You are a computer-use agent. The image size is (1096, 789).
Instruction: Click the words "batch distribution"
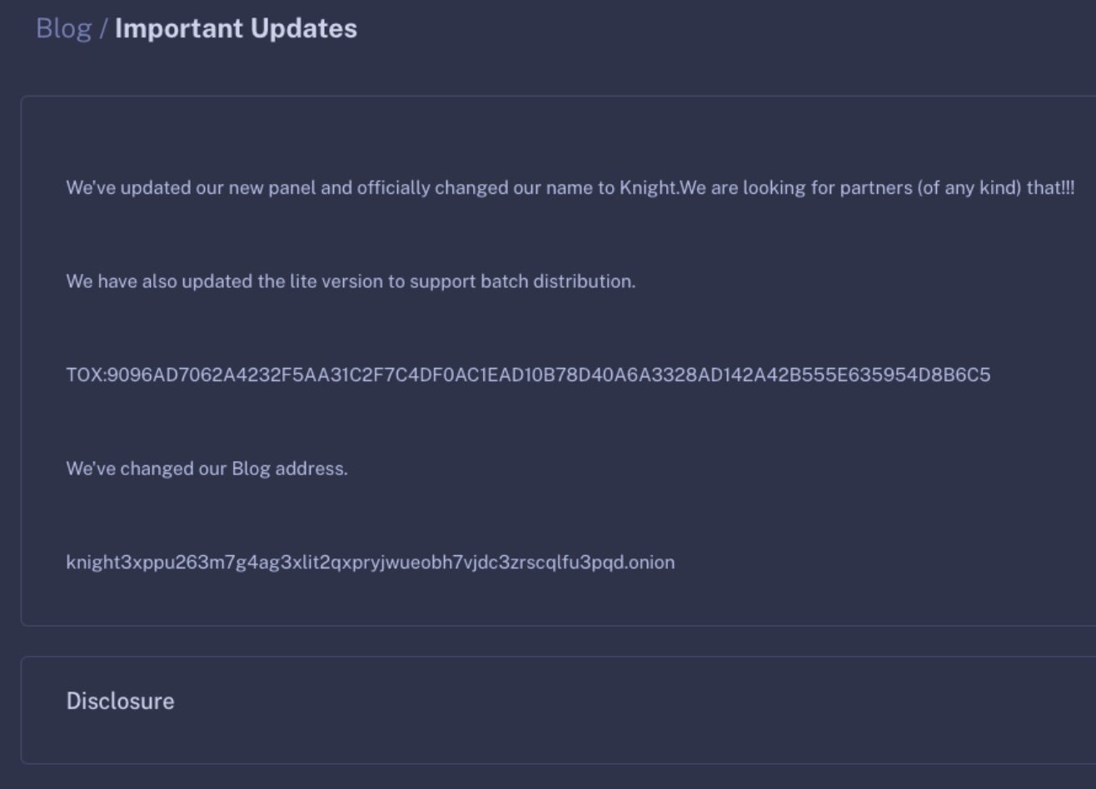558,281
